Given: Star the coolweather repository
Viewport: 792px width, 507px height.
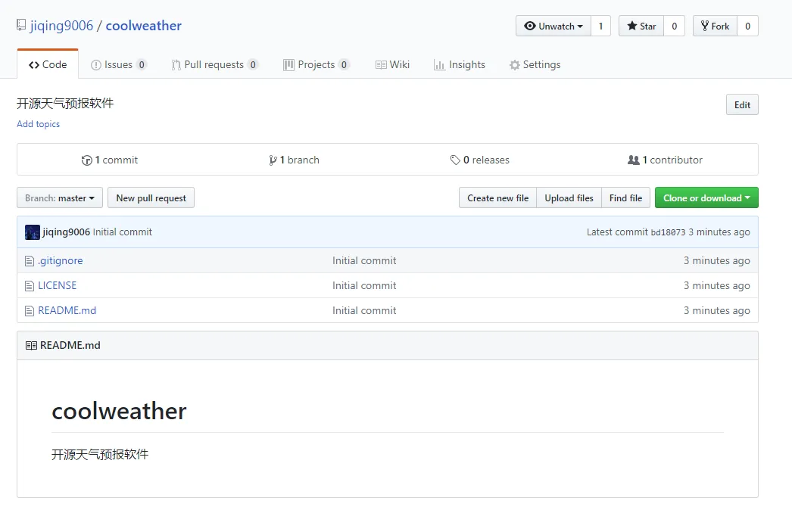Looking at the screenshot, I should point(641,26).
